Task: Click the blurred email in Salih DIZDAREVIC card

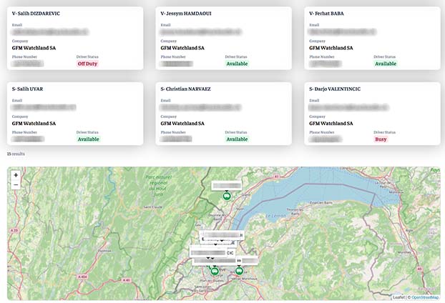Action: [x=50, y=31]
